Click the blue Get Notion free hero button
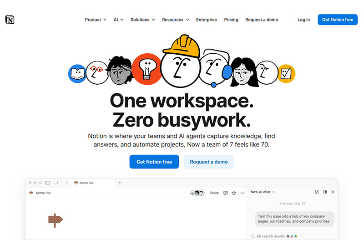 point(154,162)
